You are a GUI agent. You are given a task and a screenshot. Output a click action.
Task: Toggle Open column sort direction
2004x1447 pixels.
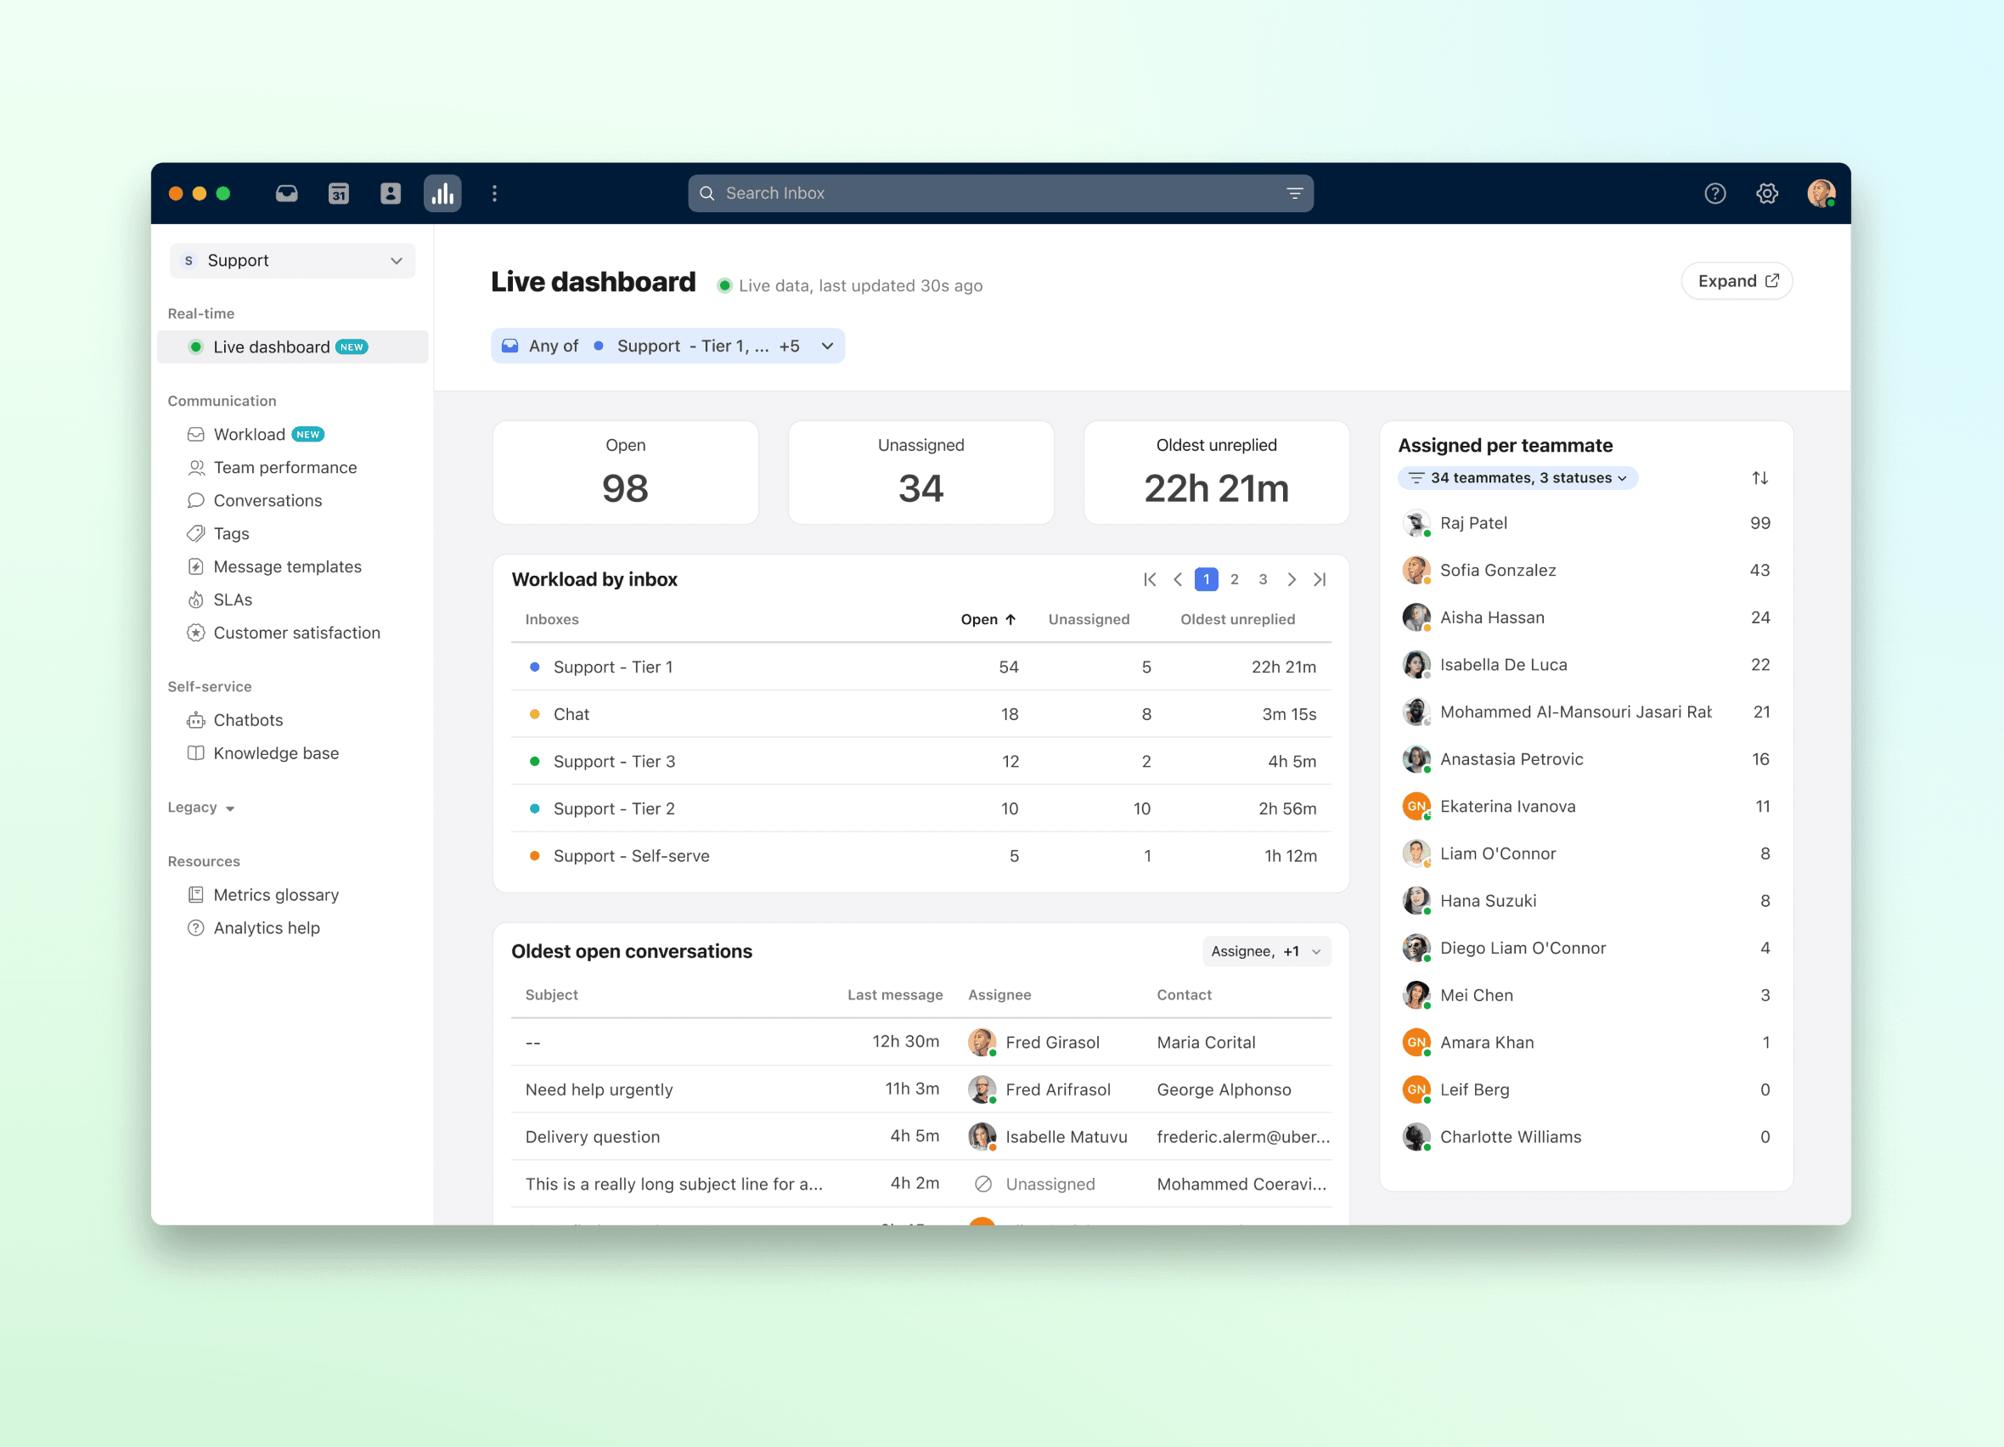[x=988, y=619]
